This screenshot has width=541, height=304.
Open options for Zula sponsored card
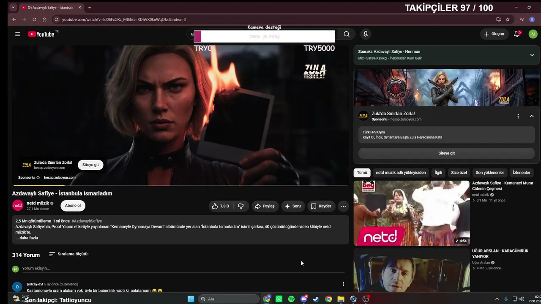518,116
